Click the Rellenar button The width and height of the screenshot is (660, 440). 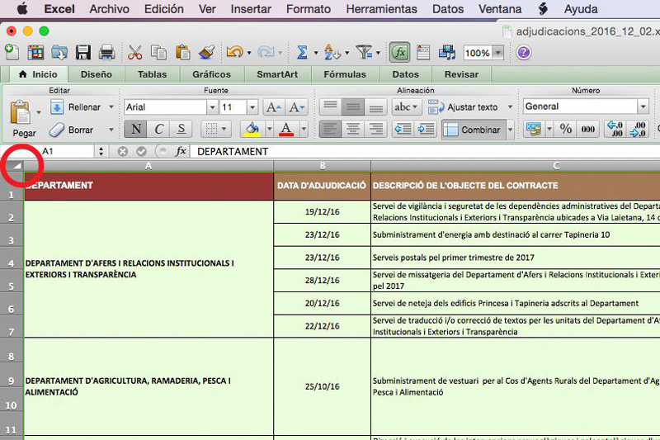pyautogui.click(x=76, y=107)
